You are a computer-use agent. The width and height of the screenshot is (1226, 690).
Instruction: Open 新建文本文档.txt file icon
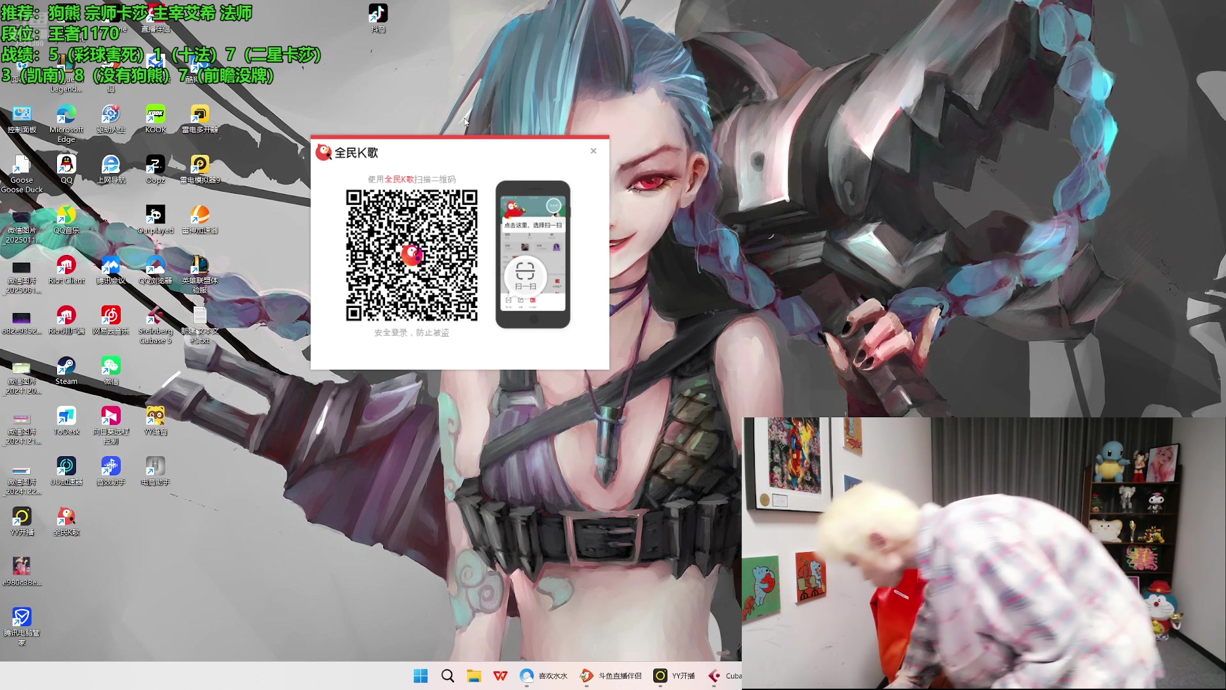coord(200,325)
